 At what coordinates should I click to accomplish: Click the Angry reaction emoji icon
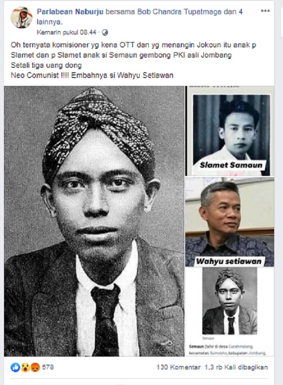(x=35, y=367)
